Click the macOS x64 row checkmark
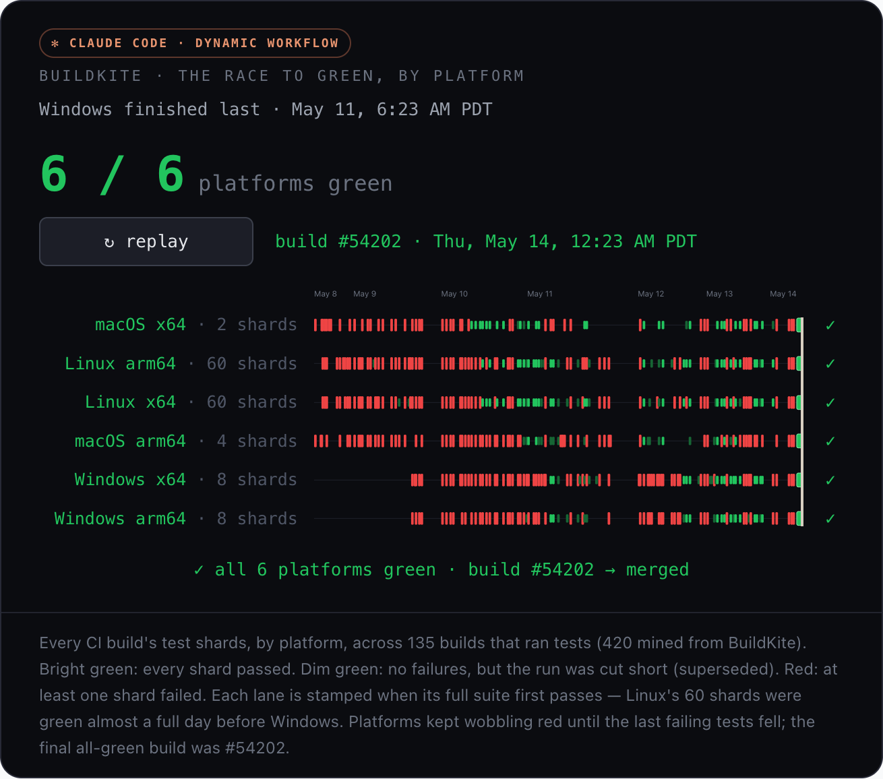The image size is (883, 779). click(x=830, y=325)
